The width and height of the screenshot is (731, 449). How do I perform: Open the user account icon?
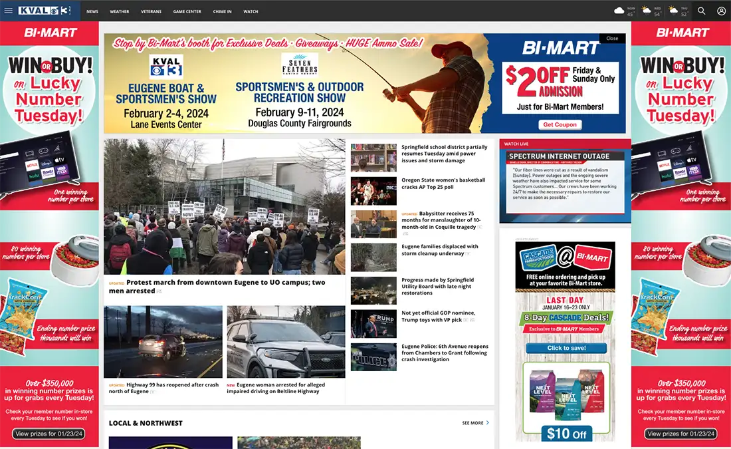[x=721, y=10]
